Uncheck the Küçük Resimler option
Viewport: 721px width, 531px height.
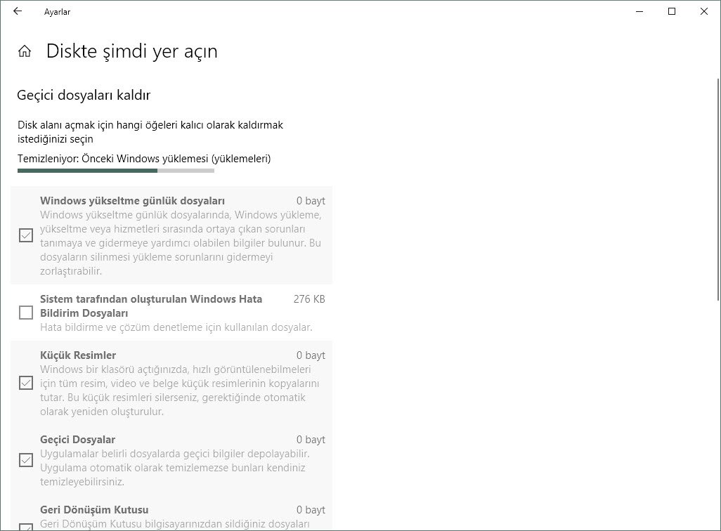click(26, 383)
